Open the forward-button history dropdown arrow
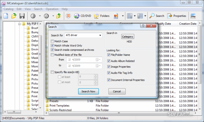 53,16
